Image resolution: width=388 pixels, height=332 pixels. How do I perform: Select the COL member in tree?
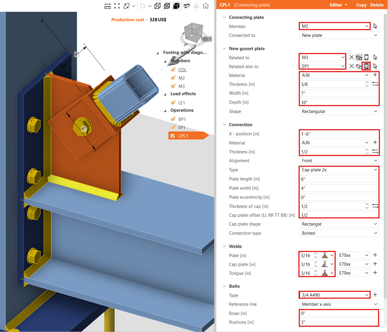[182, 70]
